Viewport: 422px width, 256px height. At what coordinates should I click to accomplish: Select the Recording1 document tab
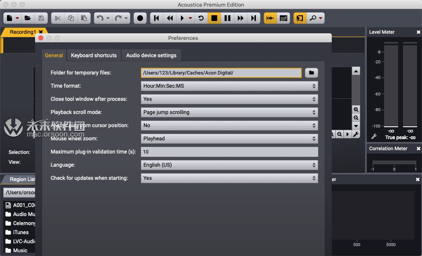[x=23, y=32]
